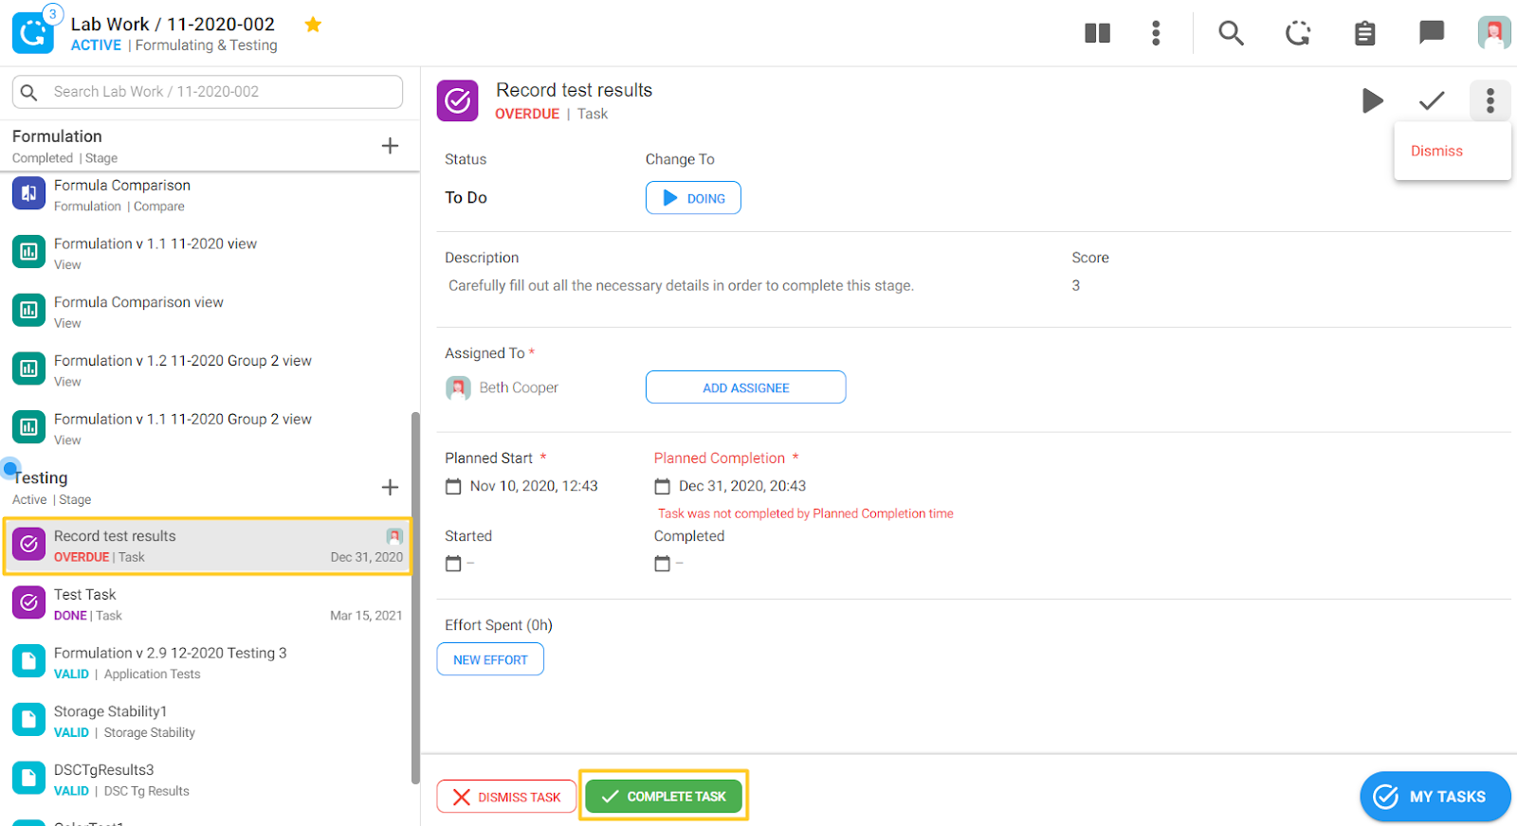Click the Score value 3
The height and width of the screenshot is (826, 1517).
[1076, 285]
